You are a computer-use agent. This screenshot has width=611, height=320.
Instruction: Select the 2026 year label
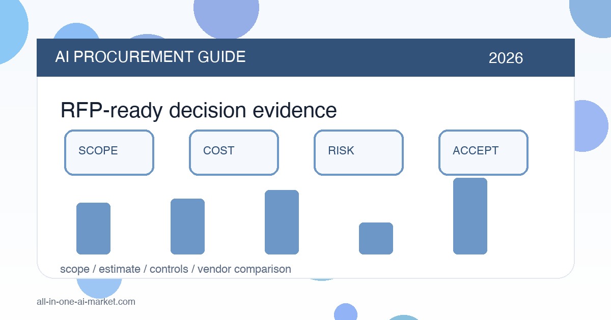[x=506, y=58]
